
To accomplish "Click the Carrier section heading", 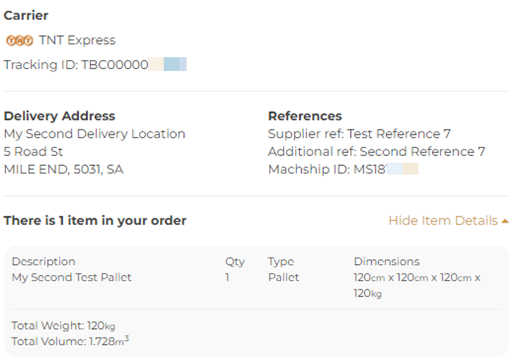I will (26, 15).
